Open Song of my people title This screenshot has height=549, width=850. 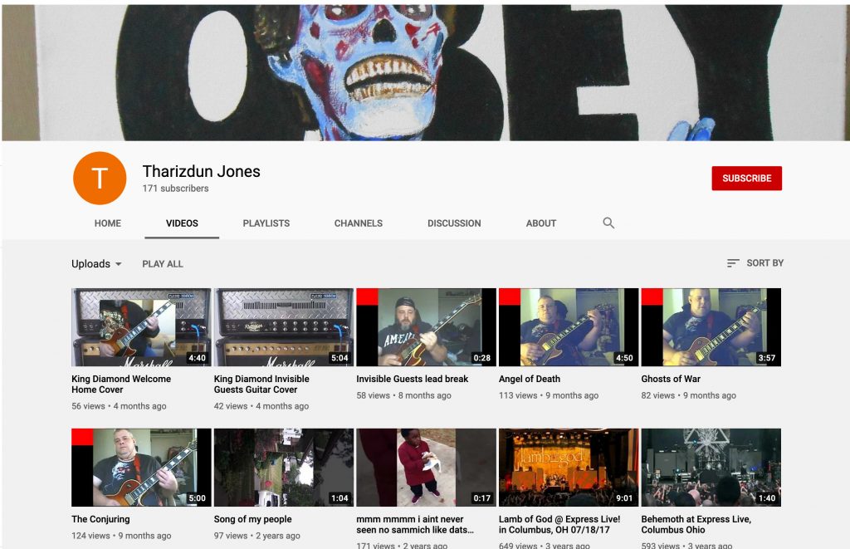[x=252, y=519]
